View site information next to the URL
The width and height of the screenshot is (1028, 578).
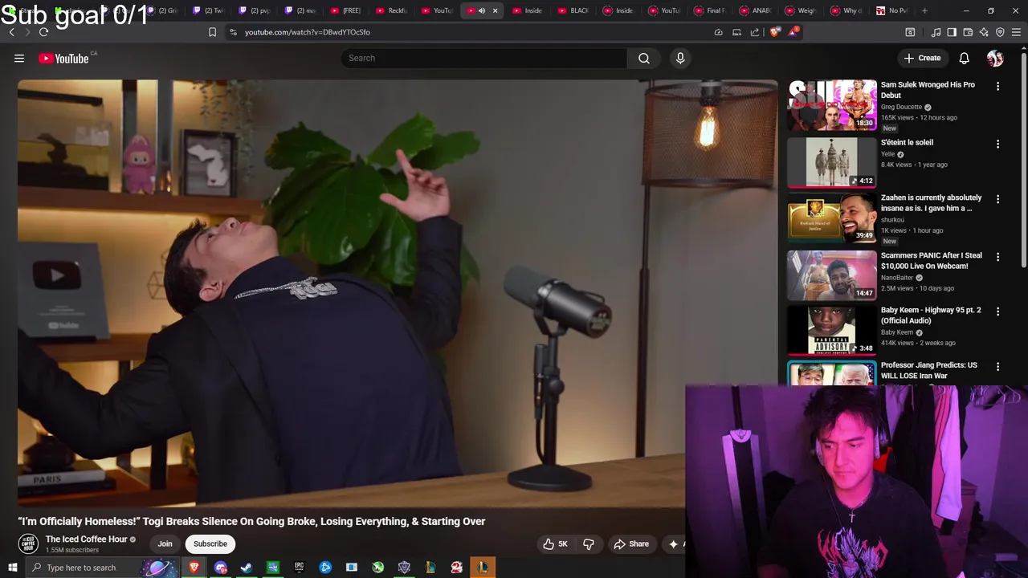point(233,32)
